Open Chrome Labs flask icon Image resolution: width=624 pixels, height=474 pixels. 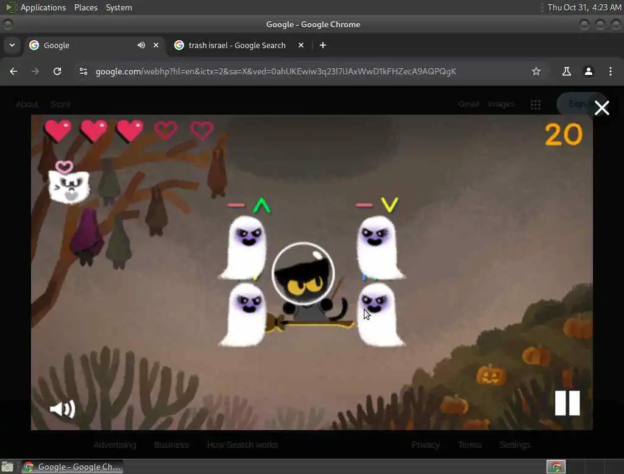[x=566, y=71]
